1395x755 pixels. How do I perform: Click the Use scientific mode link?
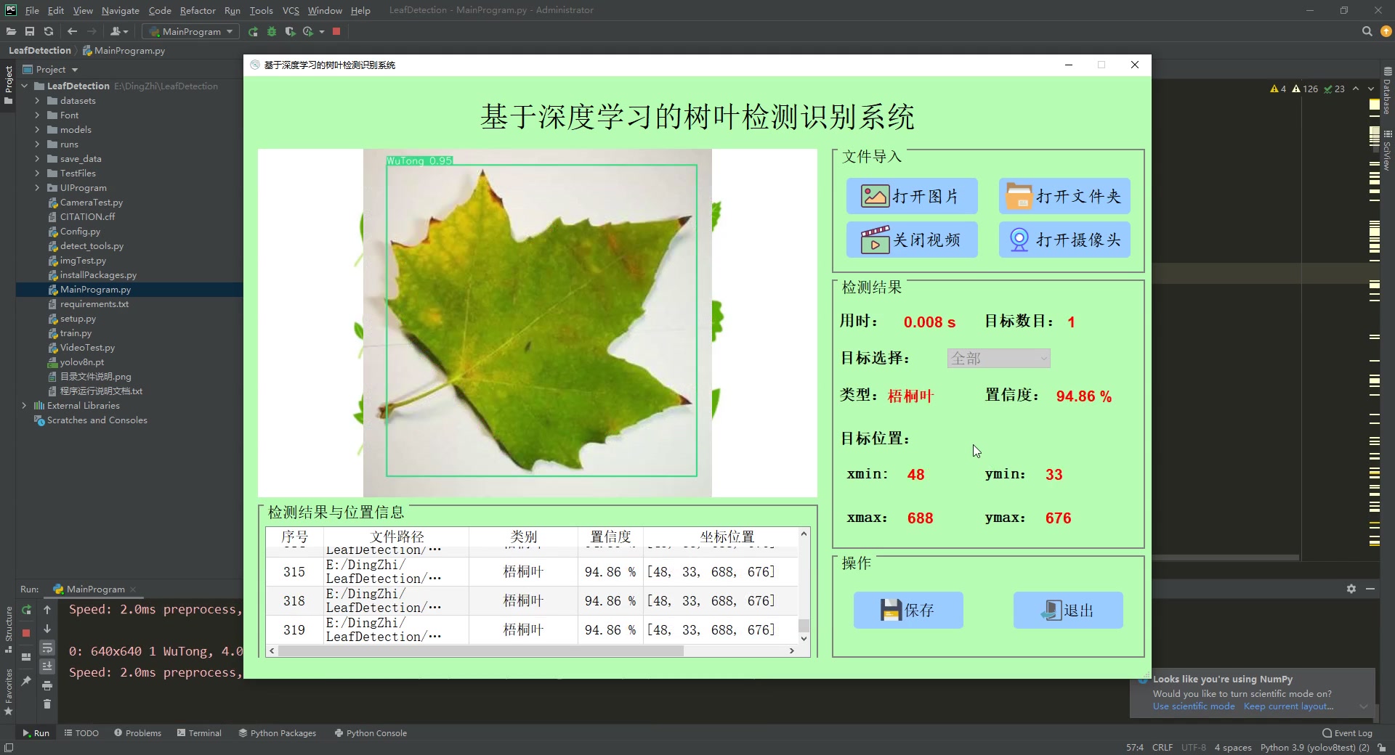click(1192, 706)
